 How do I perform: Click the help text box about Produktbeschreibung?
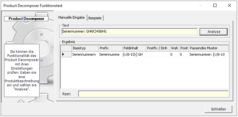tap(22, 71)
